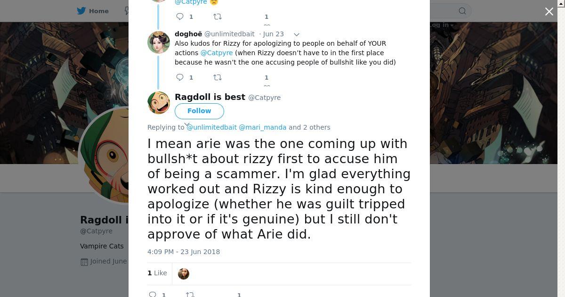Screen dimensions: 565x297
Task: Open the @unlimitedbait link in Replying to
Action: tap(211, 127)
